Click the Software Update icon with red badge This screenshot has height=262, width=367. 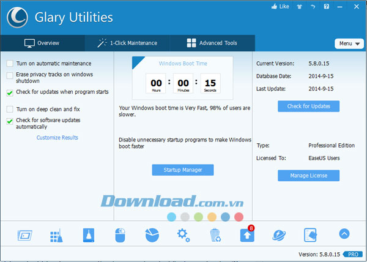click(x=247, y=235)
